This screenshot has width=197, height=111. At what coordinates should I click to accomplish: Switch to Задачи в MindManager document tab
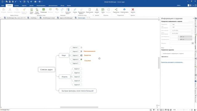pyautogui.click(x=65, y=18)
